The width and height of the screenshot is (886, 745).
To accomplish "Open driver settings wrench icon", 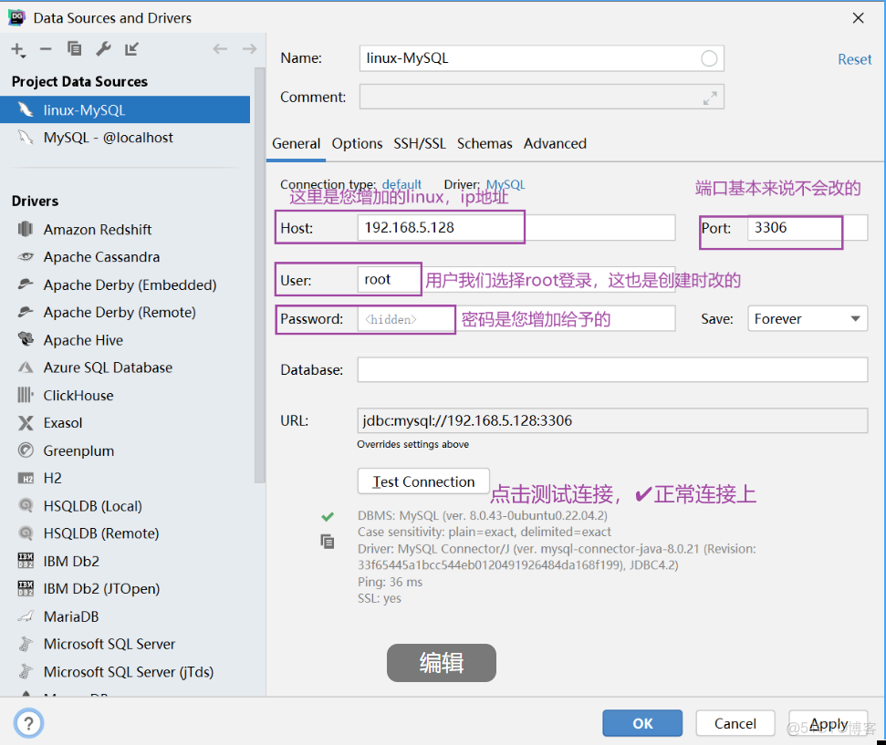I will click(x=103, y=49).
